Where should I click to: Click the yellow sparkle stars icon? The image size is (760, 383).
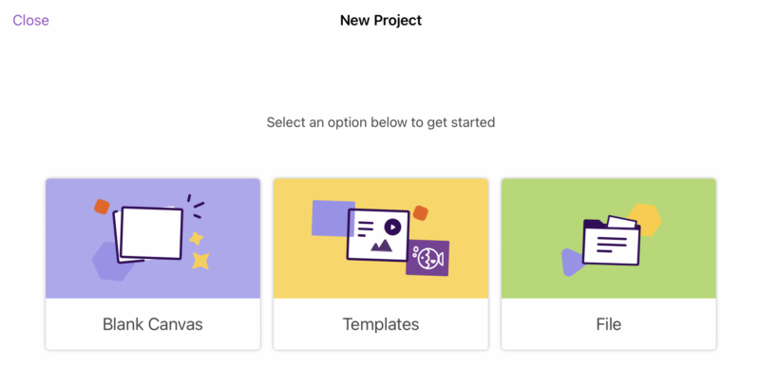click(198, 249)
